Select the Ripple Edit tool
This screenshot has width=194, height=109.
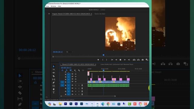click(54, 73)
